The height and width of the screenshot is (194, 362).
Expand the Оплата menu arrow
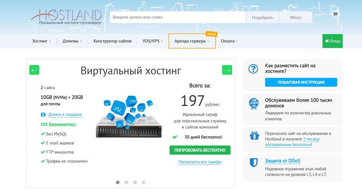coord(237,41)
